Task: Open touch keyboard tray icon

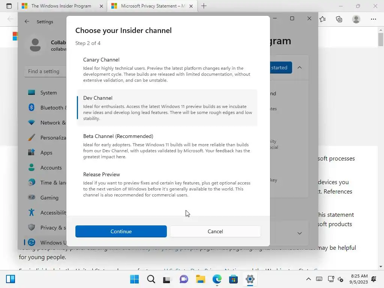Action: coord(319,279)
